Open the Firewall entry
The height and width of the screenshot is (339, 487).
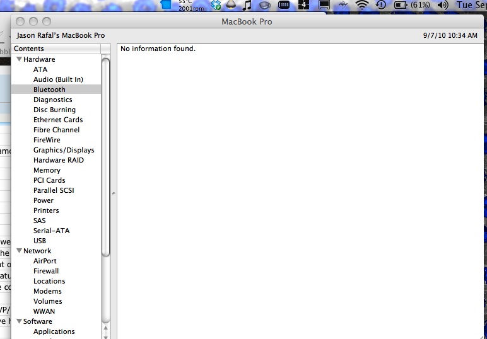click(46, 271)
